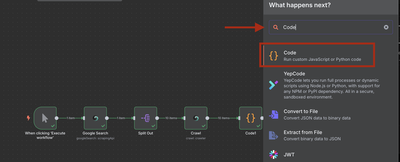Click the magnifier icon in the search box

coord(276,27)
